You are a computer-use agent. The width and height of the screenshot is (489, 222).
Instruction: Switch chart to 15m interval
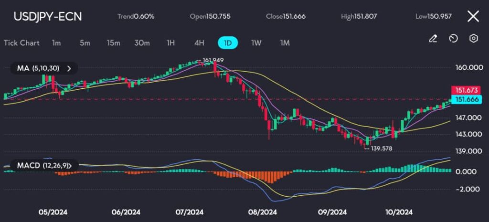pos(113,43)
